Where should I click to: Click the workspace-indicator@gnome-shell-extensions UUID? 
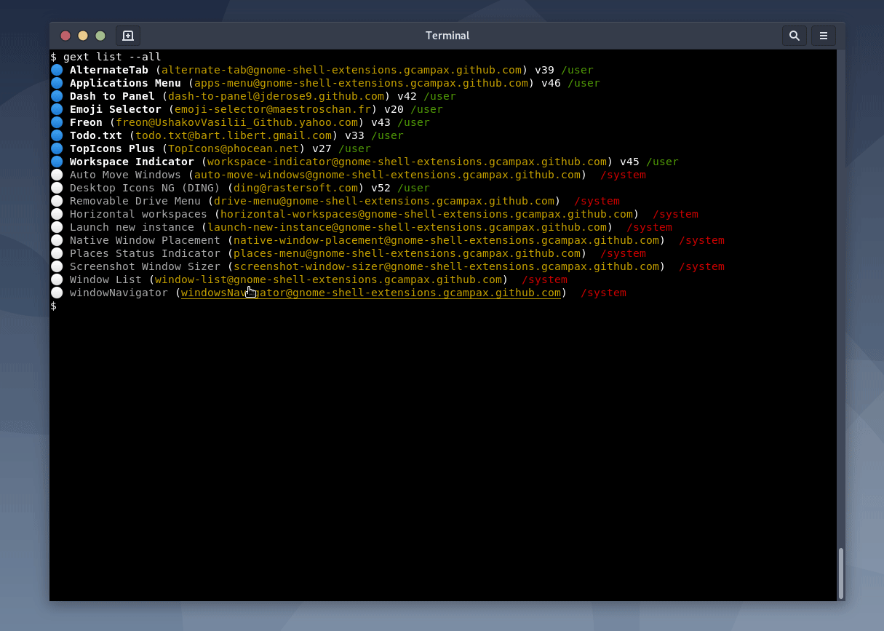407,162
